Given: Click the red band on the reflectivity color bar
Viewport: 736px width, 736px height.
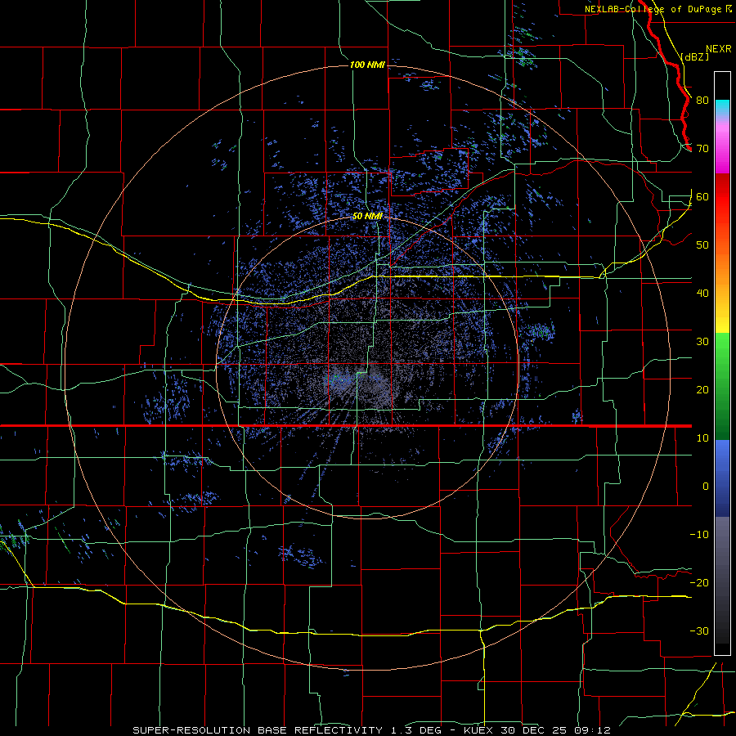Looking at the screenshot, I should (x=722, y=197).
